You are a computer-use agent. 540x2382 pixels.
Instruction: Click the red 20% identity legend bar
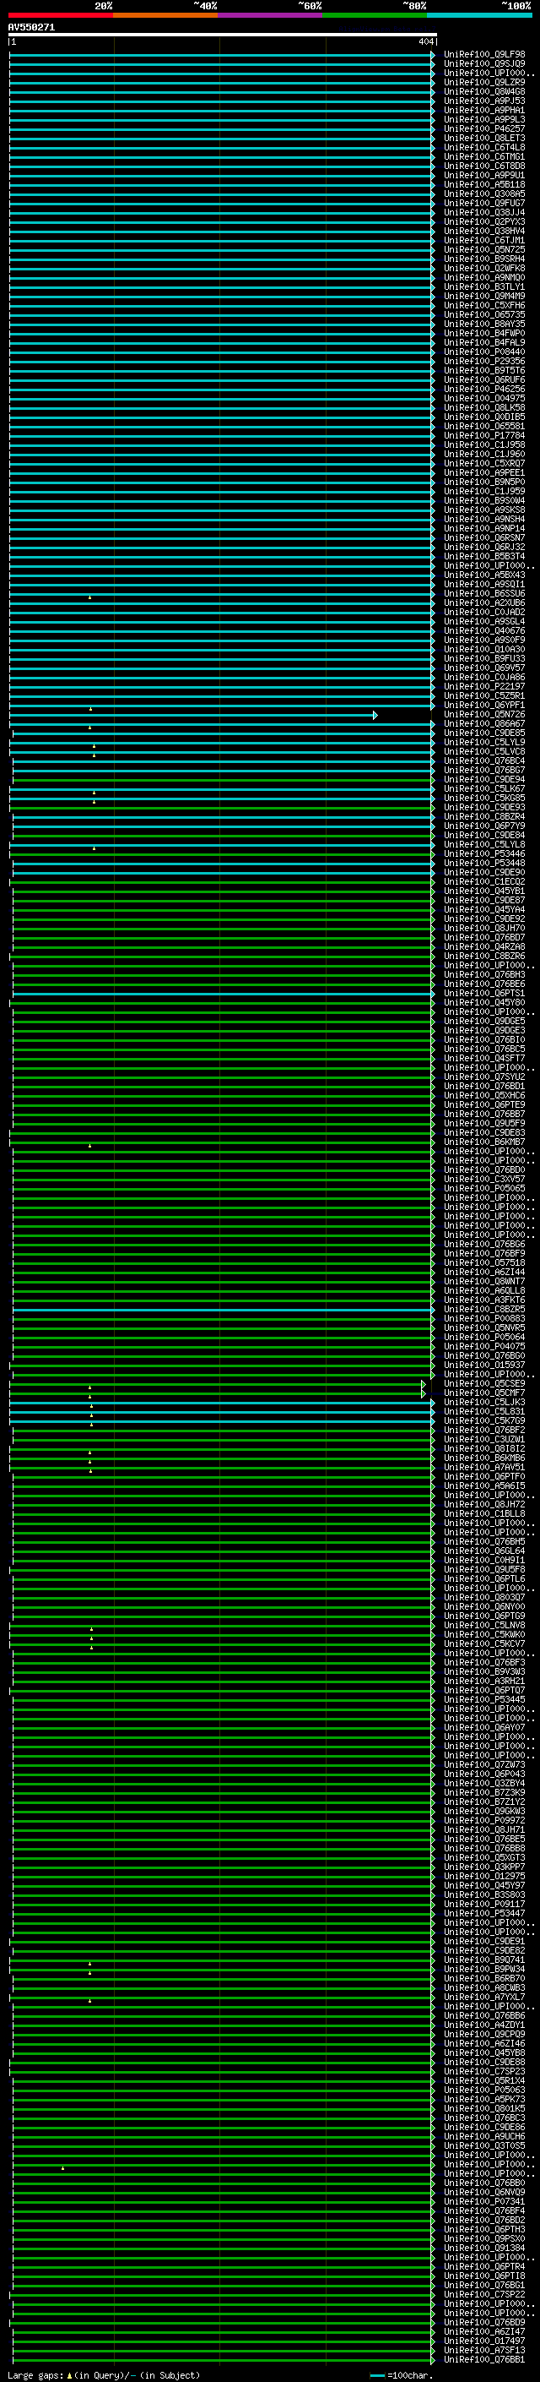tap(60, 15)
